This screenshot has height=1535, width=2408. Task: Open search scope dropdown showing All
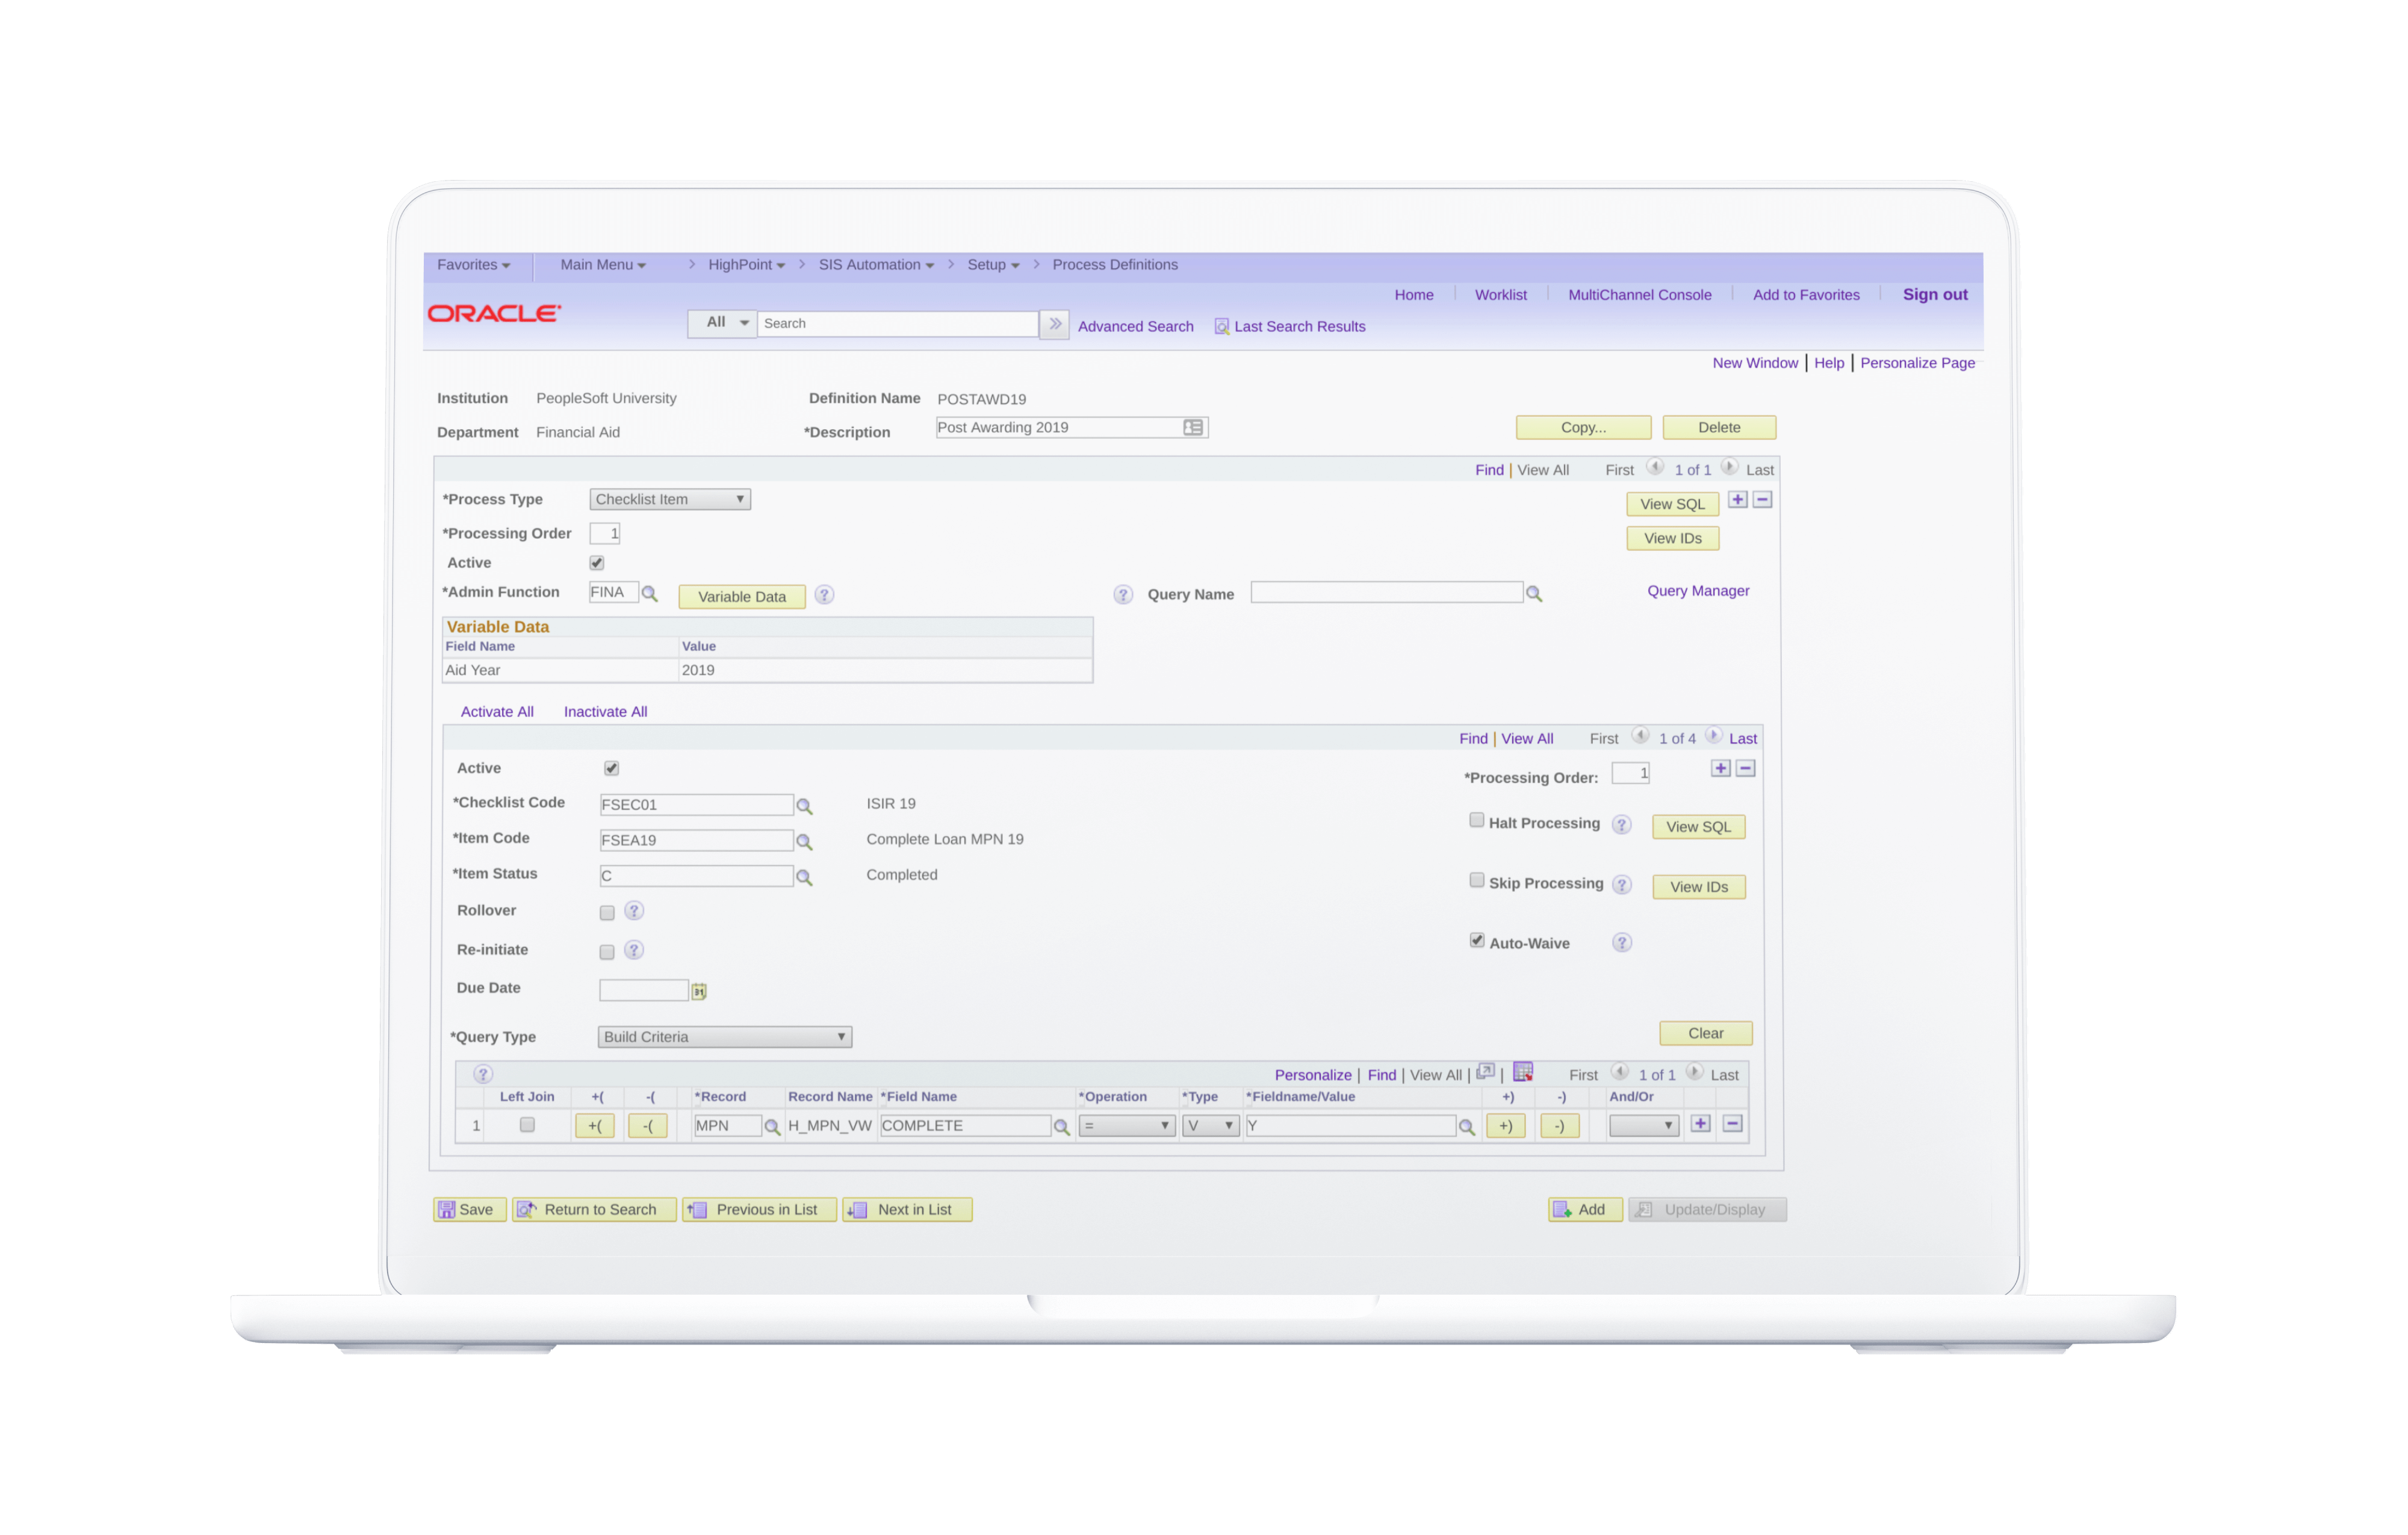point(723,324)
